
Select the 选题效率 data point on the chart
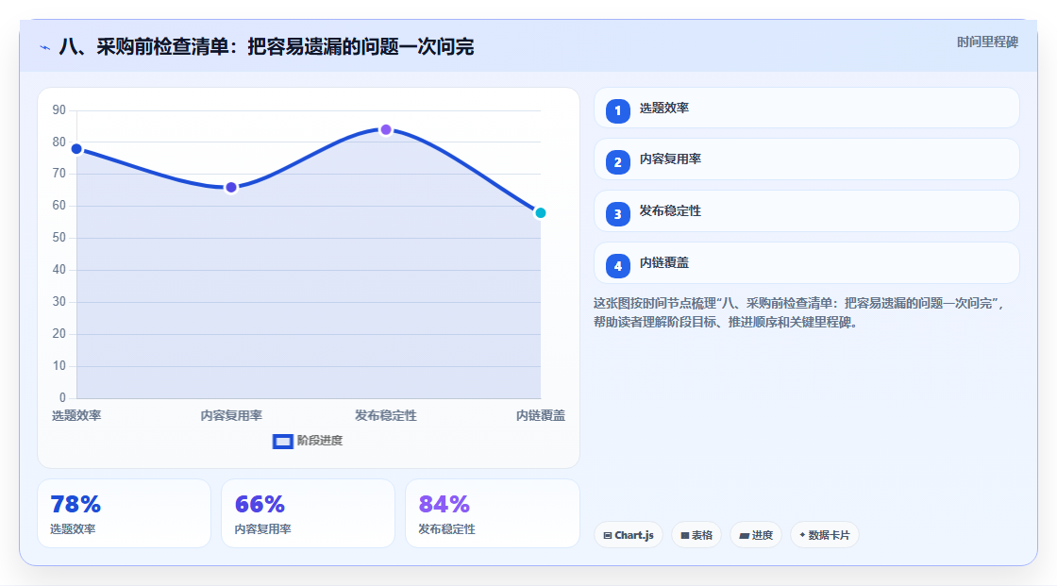coord(76,149)
